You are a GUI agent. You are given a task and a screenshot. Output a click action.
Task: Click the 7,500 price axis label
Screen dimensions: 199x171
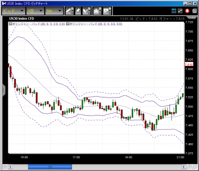[x=189, y=107]
